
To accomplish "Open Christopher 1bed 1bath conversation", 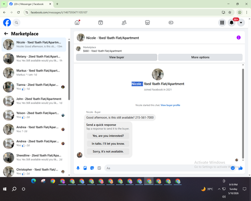I will [34, 171].
